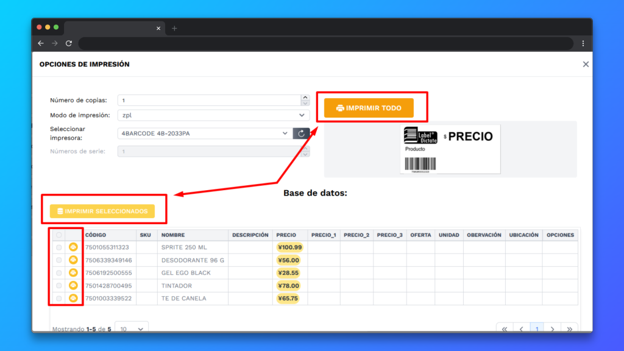Print label for SPRITE 250 ML row
Screen dimensions: 624x351
(73, 247)
